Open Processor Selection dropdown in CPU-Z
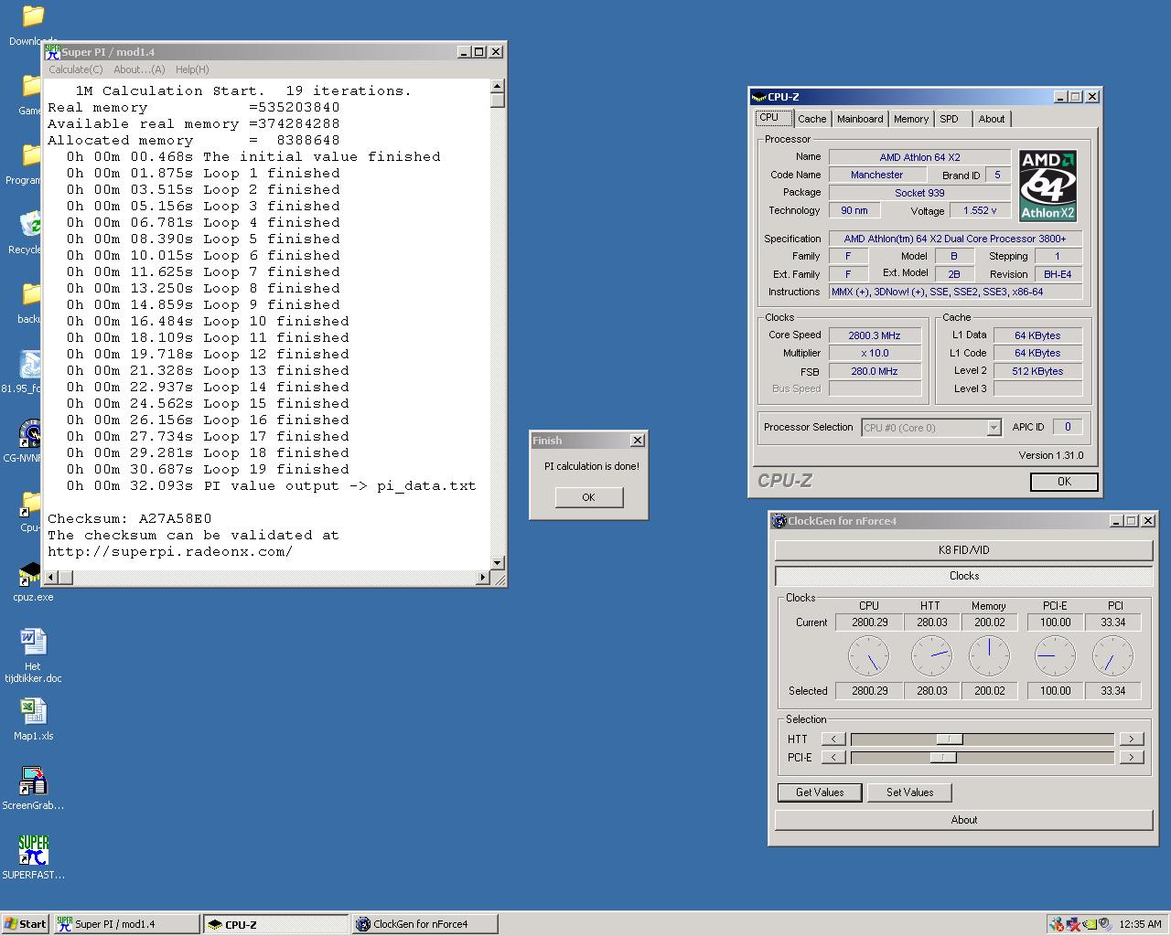The width and height of the screenshot is (1171, 936). (931, 428)
